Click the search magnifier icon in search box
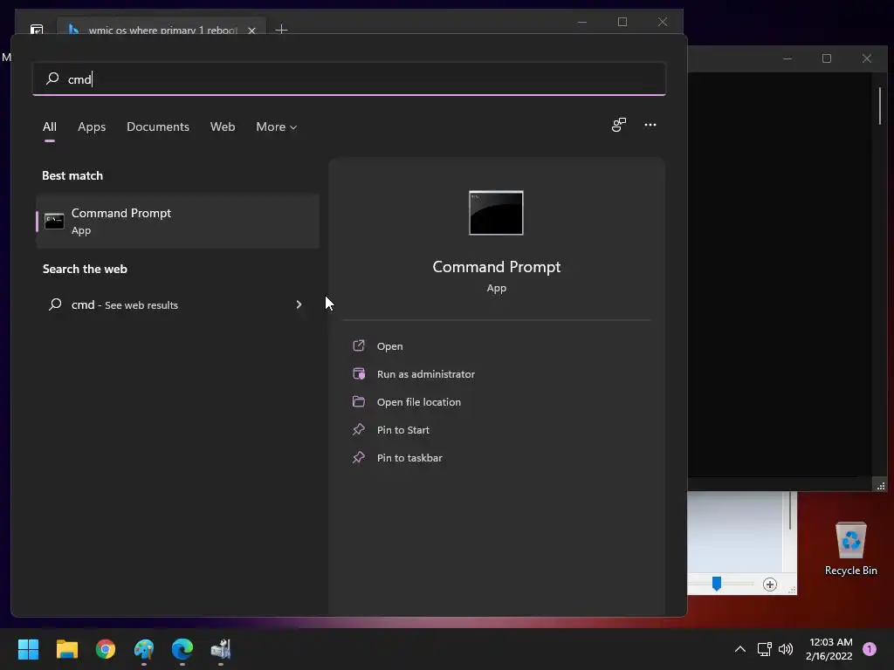 pos(52,78)
